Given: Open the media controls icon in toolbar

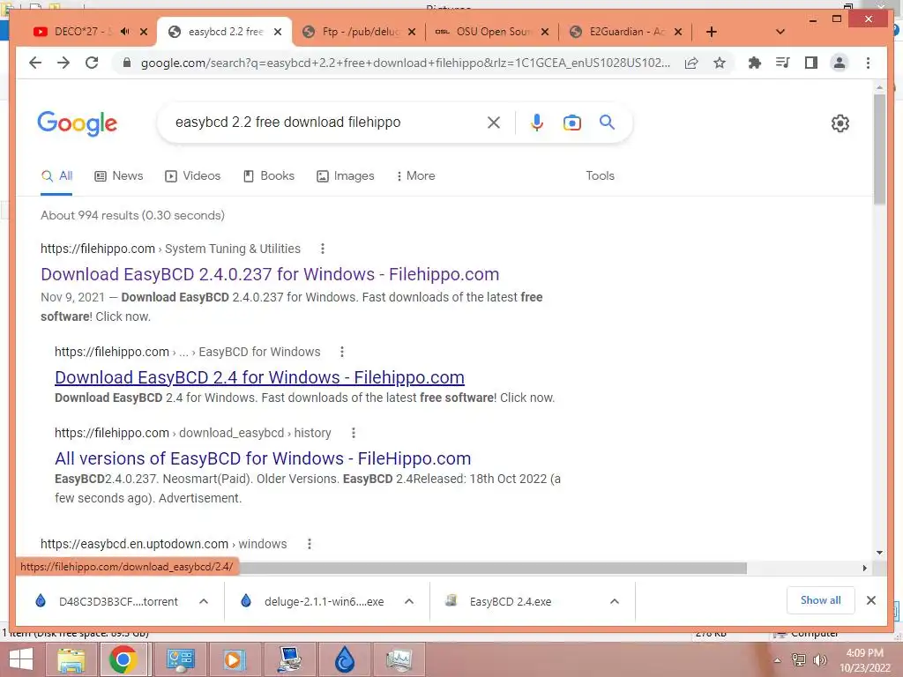Looking at the screenshot, I should pyautogui.click(x=783, y=63).
